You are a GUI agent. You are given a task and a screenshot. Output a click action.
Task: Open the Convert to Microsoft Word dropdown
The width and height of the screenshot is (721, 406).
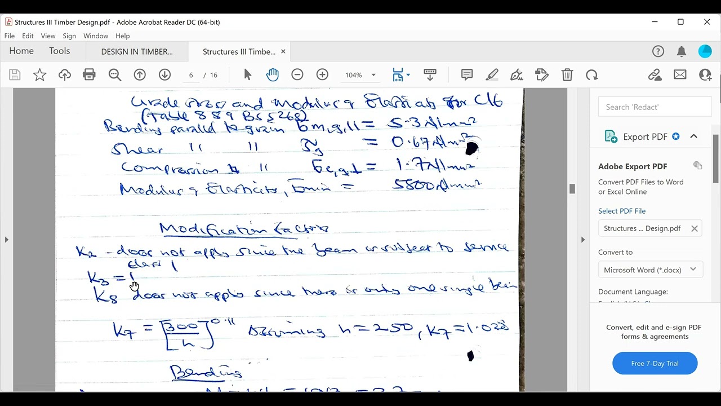click(x=650, y=270)
